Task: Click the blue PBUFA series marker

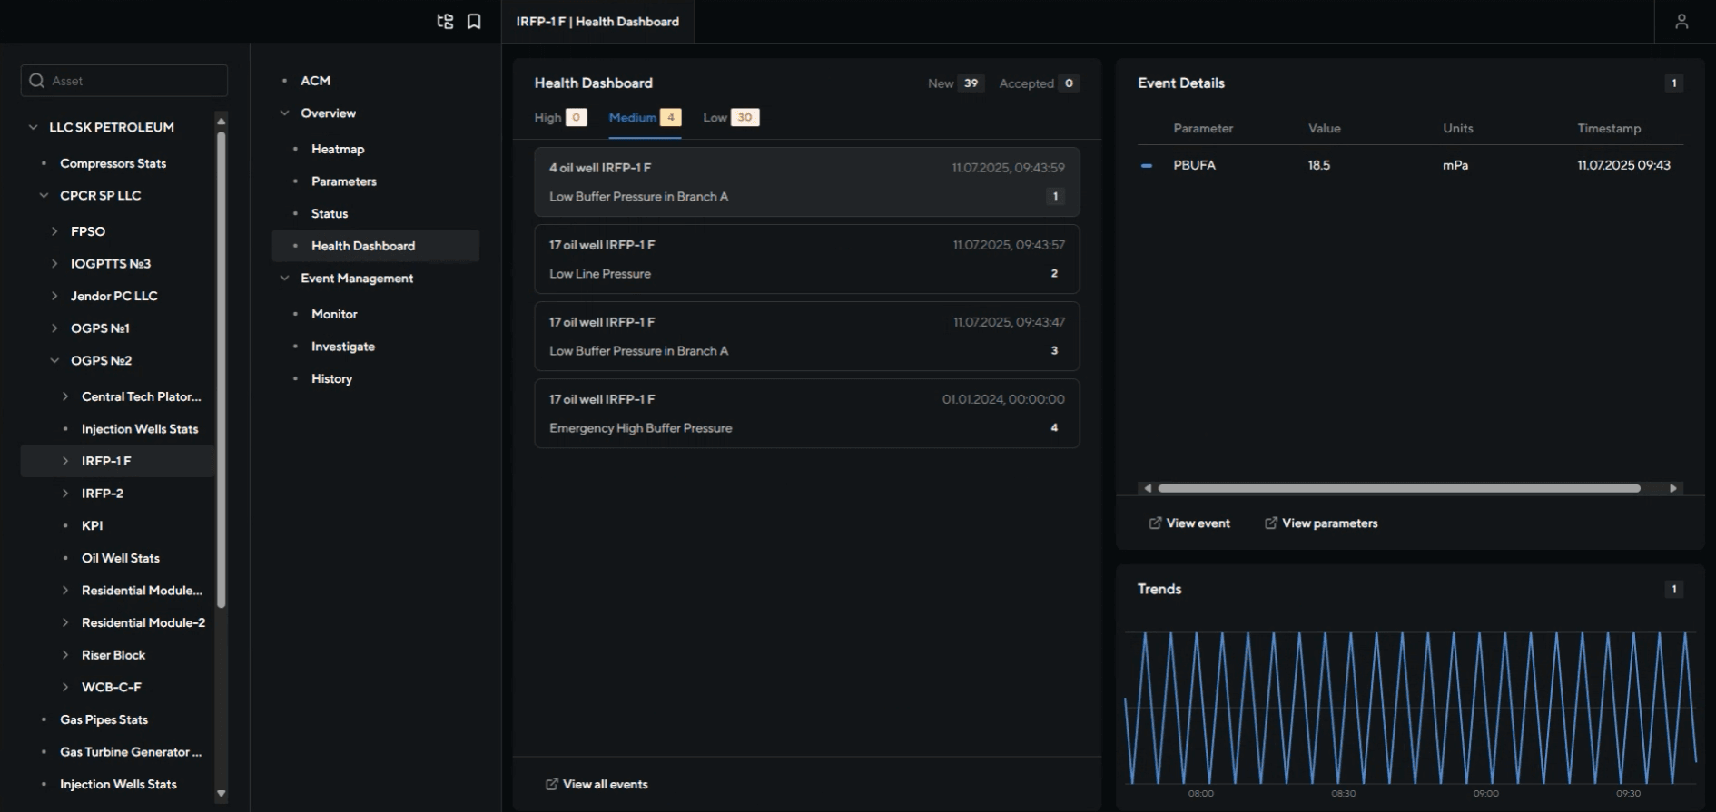Action: click(x=1147, y=166)
